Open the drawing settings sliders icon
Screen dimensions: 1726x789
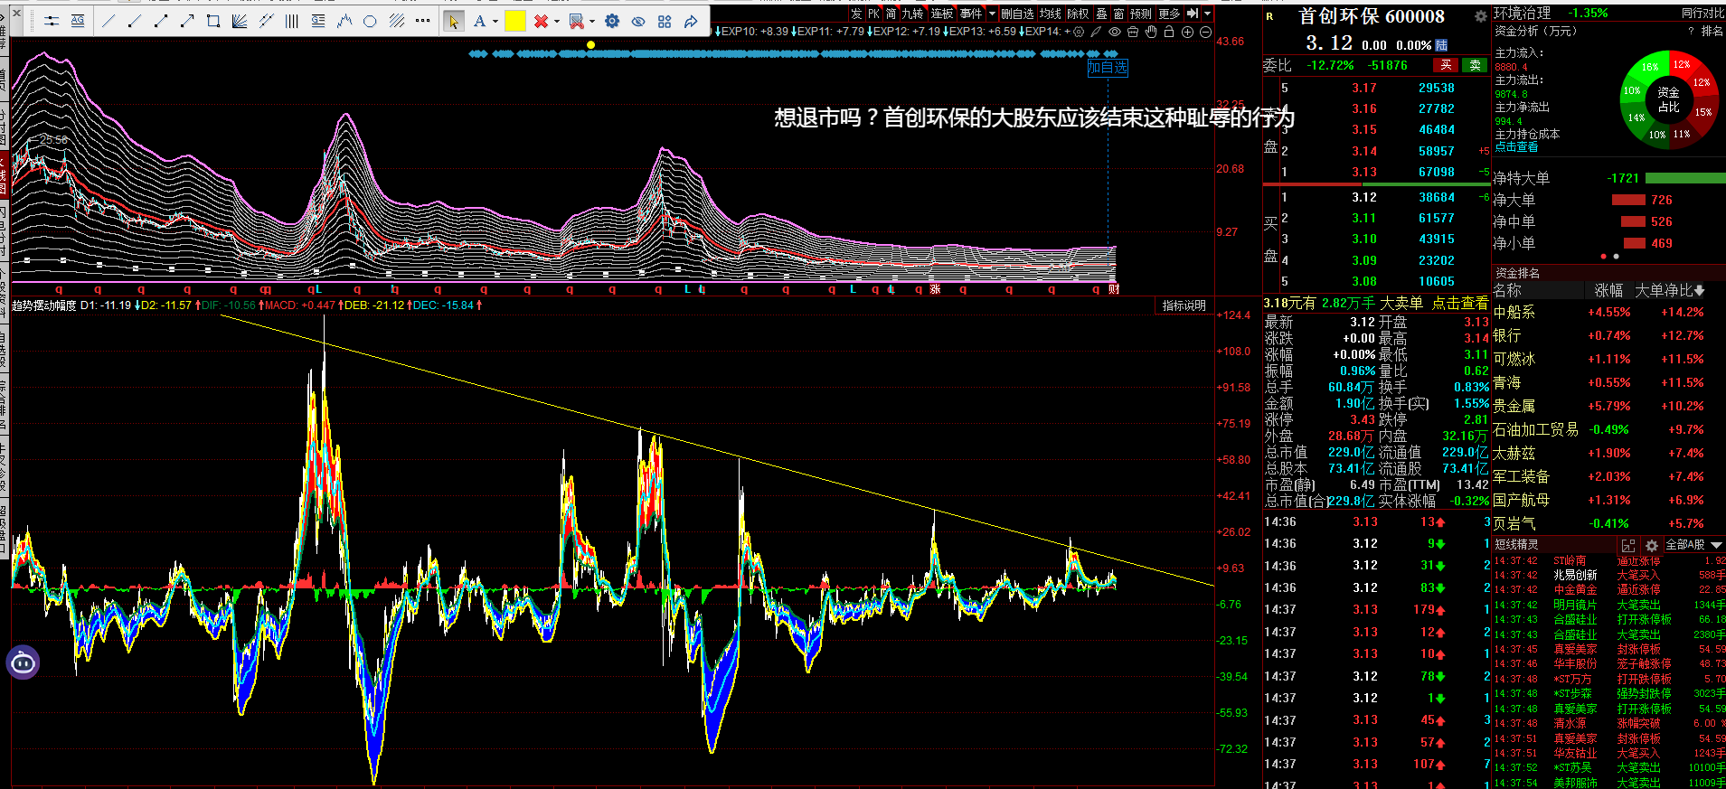click(52, 21)
